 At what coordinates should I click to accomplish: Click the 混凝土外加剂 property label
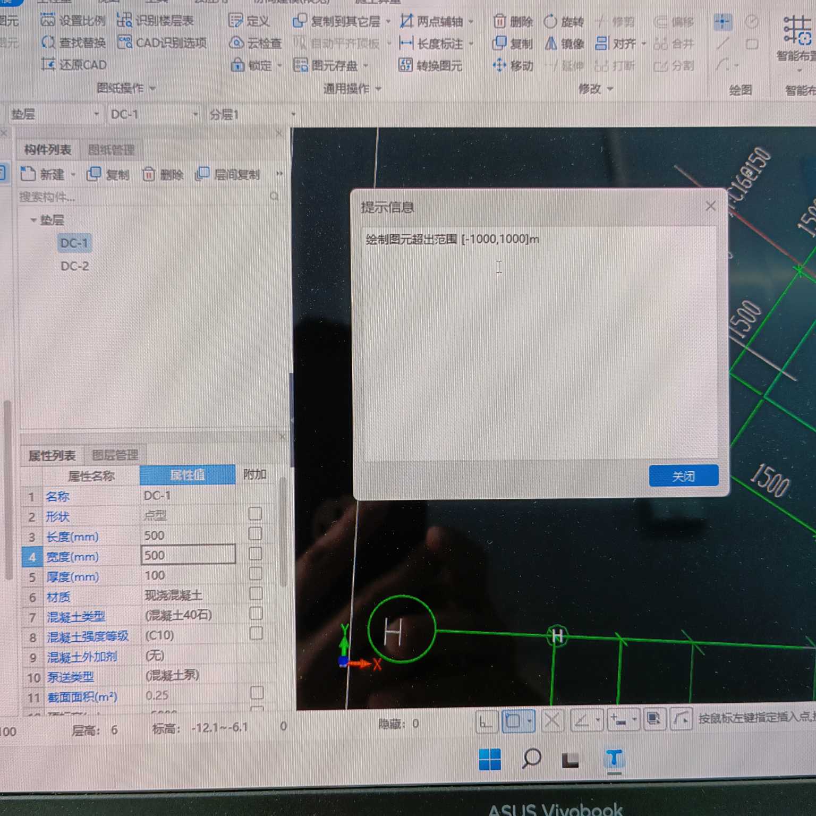[82, 657]
